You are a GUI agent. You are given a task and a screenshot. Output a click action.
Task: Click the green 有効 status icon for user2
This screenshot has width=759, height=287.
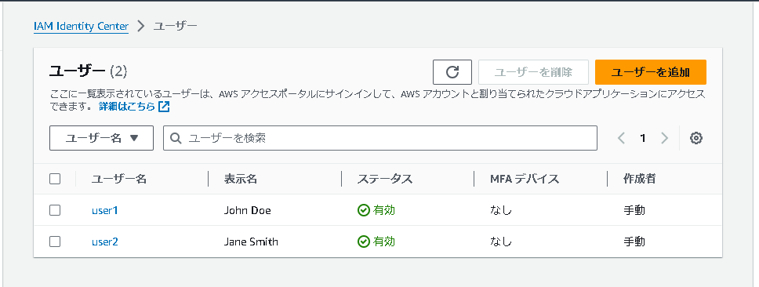[x=364, y=242]
